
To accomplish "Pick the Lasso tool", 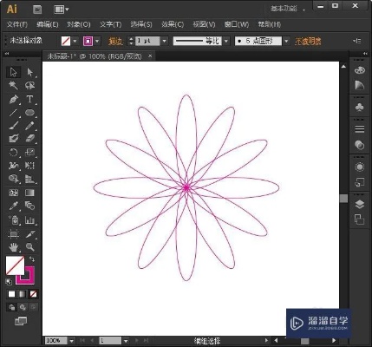I will click(29, 85).
